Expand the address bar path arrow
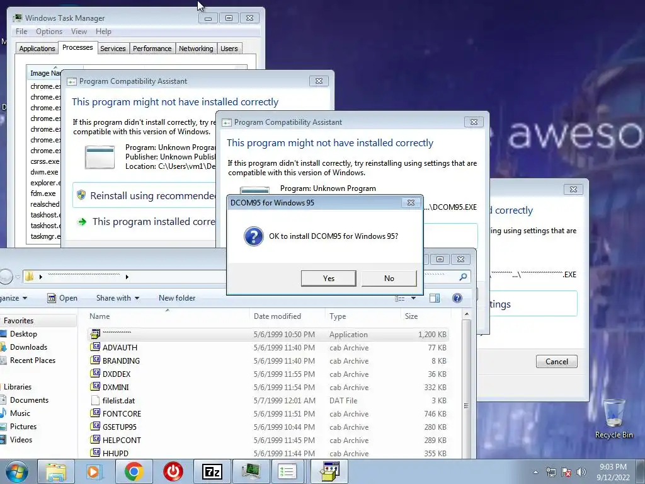The height and width of the screenshot is (484, 645). 127,277
